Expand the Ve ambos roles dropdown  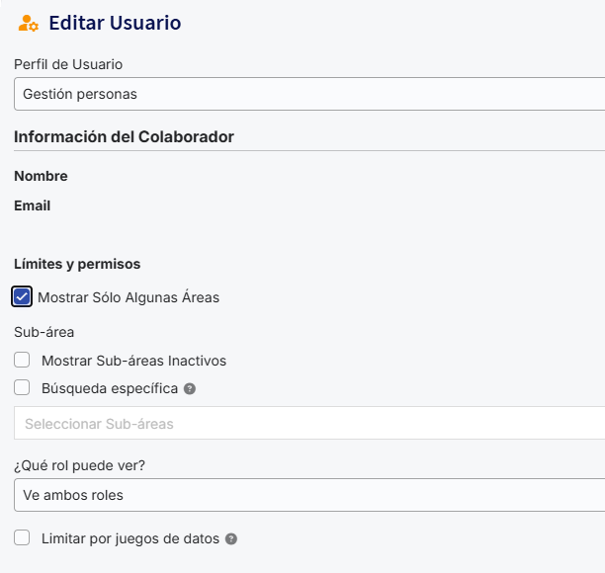308,495
